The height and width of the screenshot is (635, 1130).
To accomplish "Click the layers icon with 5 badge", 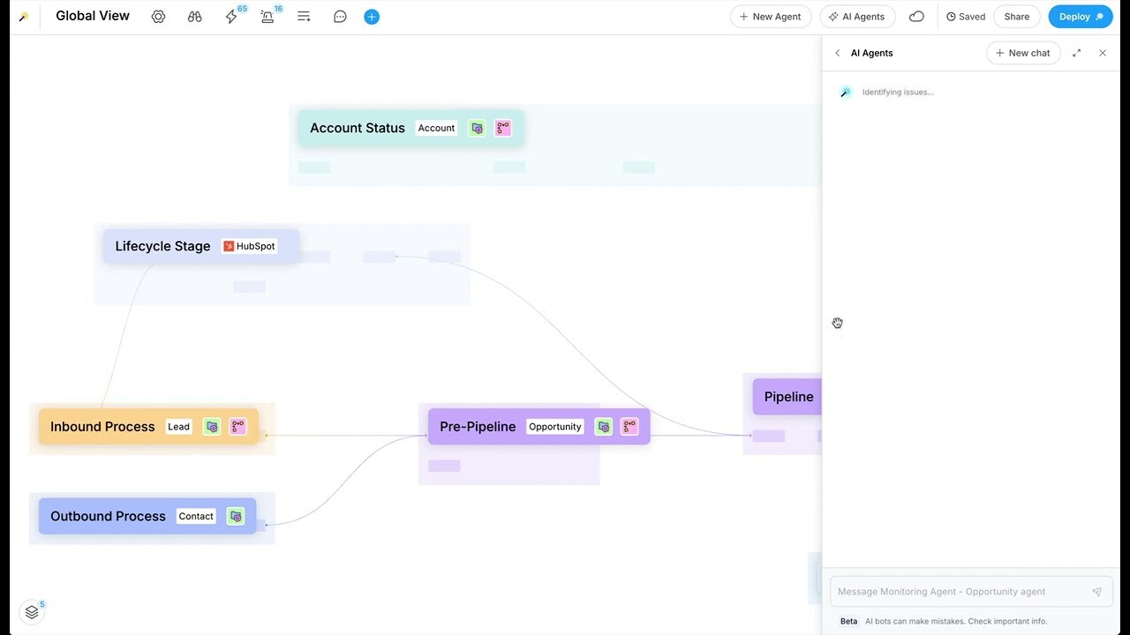I will click(32, 611).
